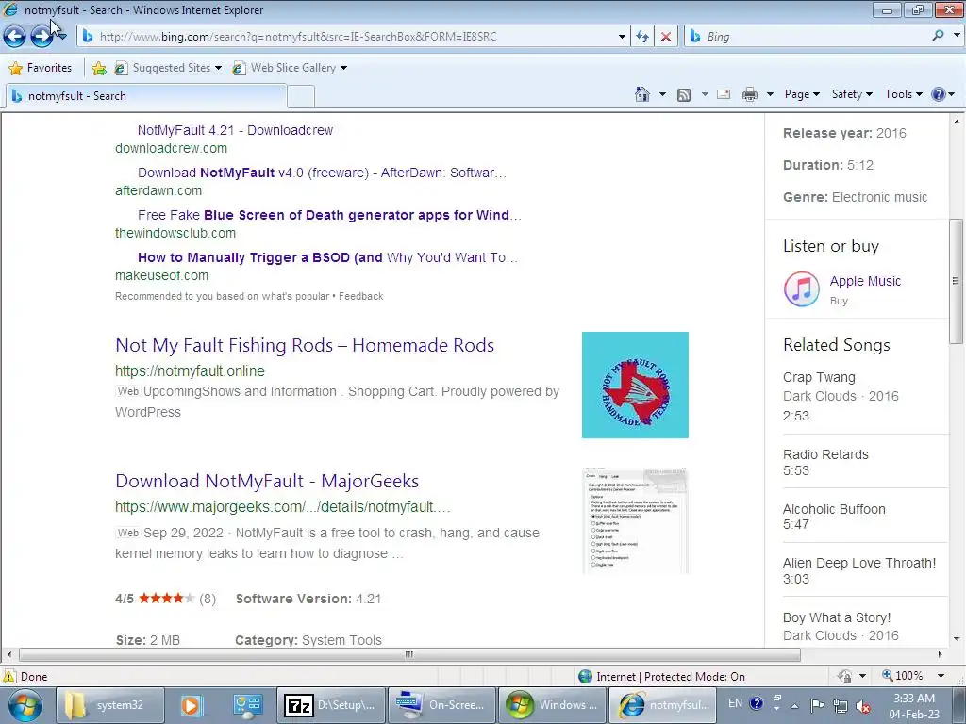Click the address bar URL field
966x724 pixels.
pos(356,37)
